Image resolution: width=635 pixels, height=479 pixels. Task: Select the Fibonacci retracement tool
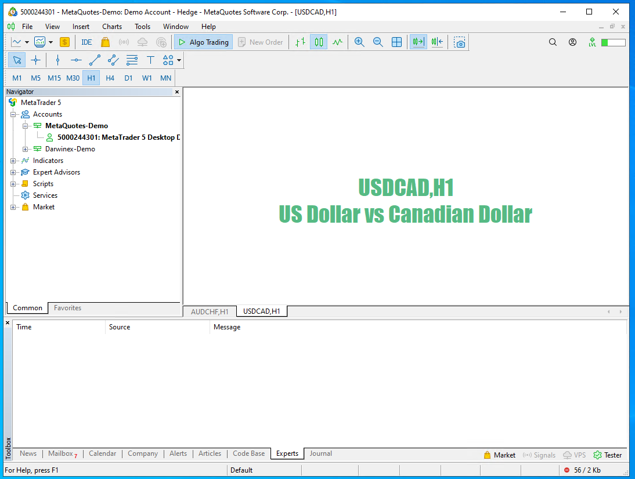click(x=132, y=60)
